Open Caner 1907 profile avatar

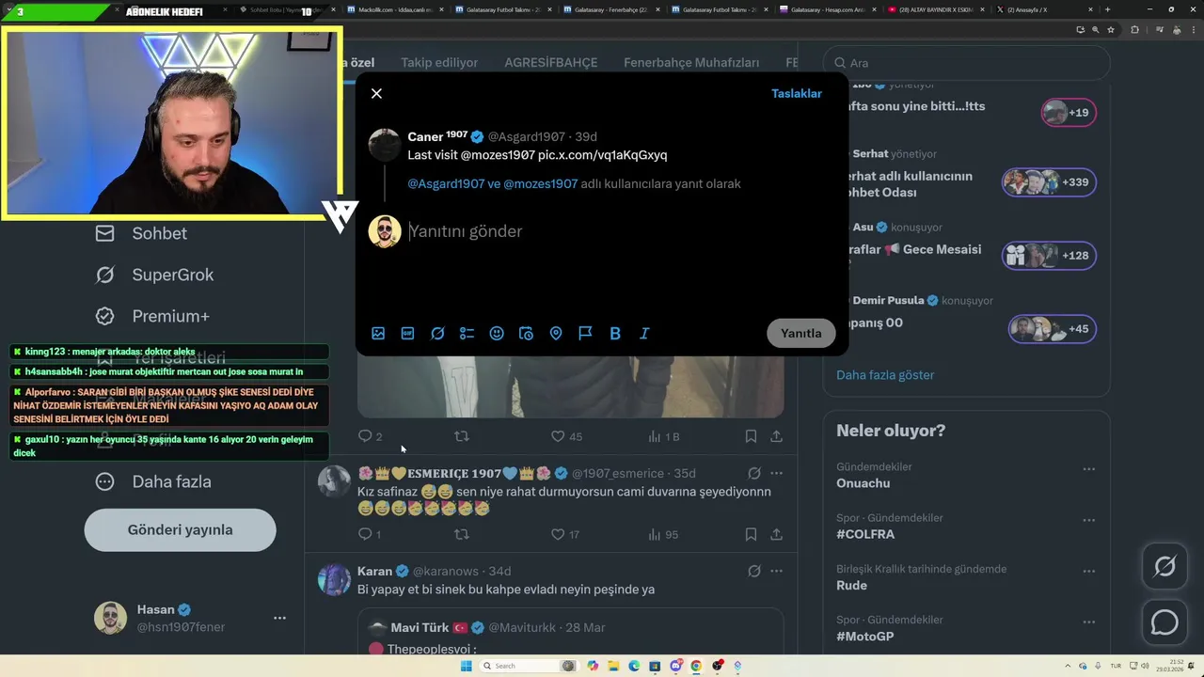pyautogui.click(x=385, y=145)
